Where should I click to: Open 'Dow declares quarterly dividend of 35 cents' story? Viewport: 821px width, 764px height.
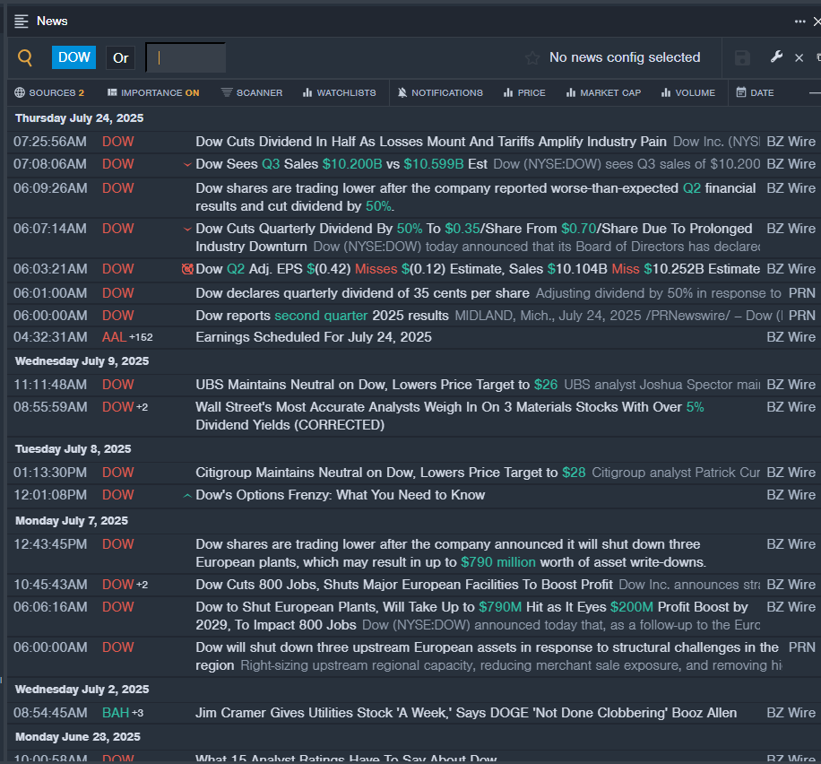(x=362, y=293)
